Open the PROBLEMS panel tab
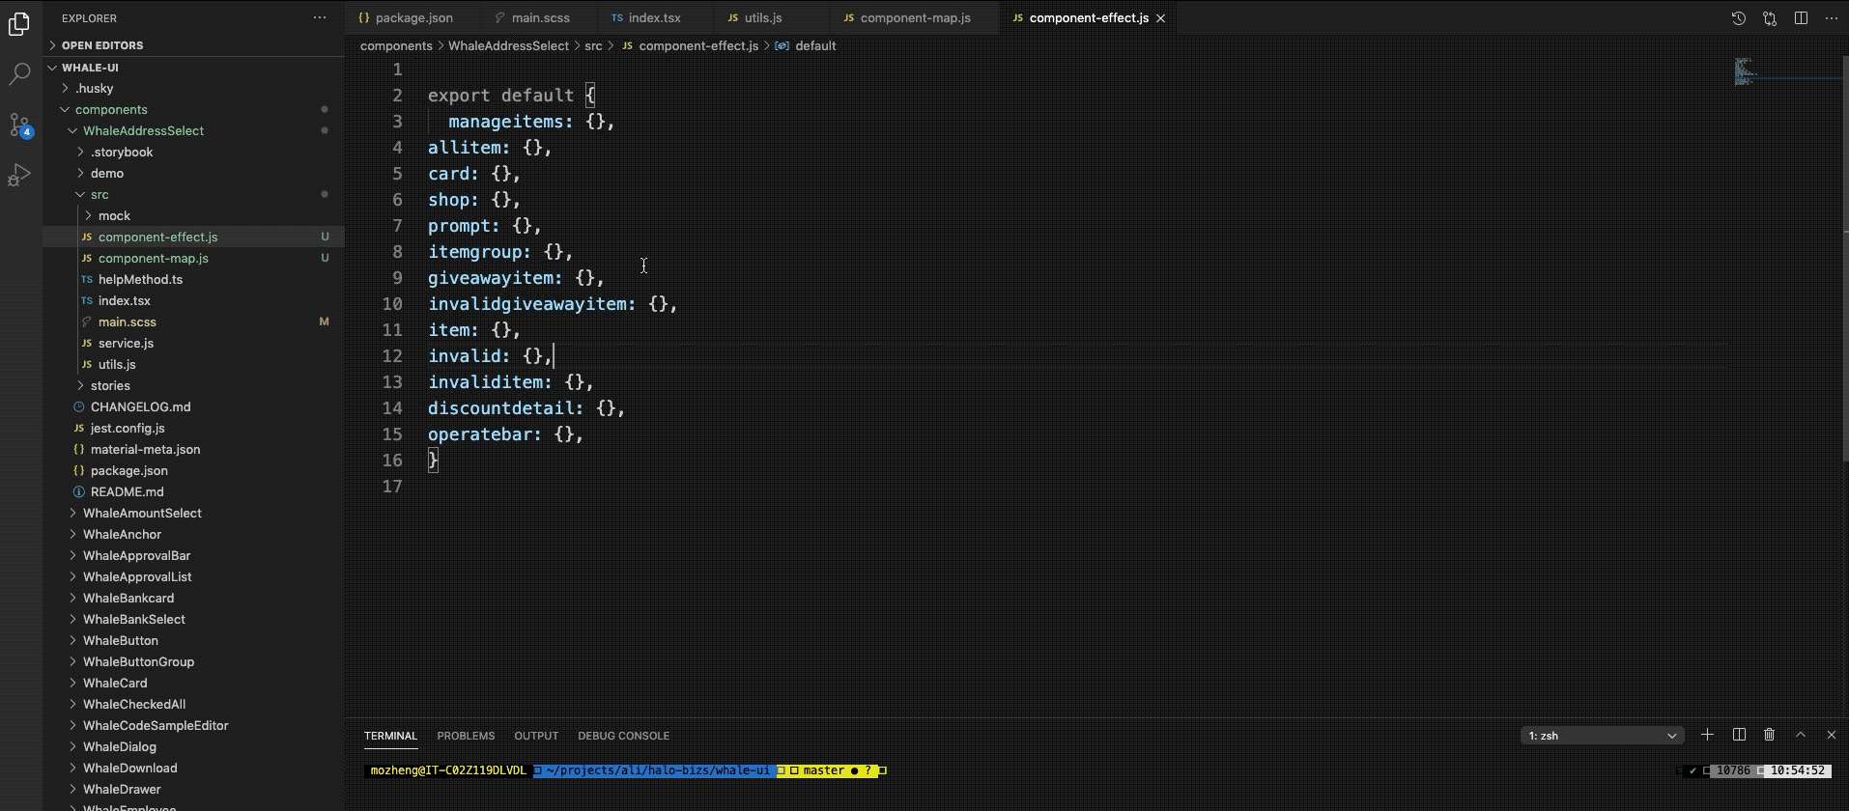The width and height of the screenshot is (1849, 811). 466,736
